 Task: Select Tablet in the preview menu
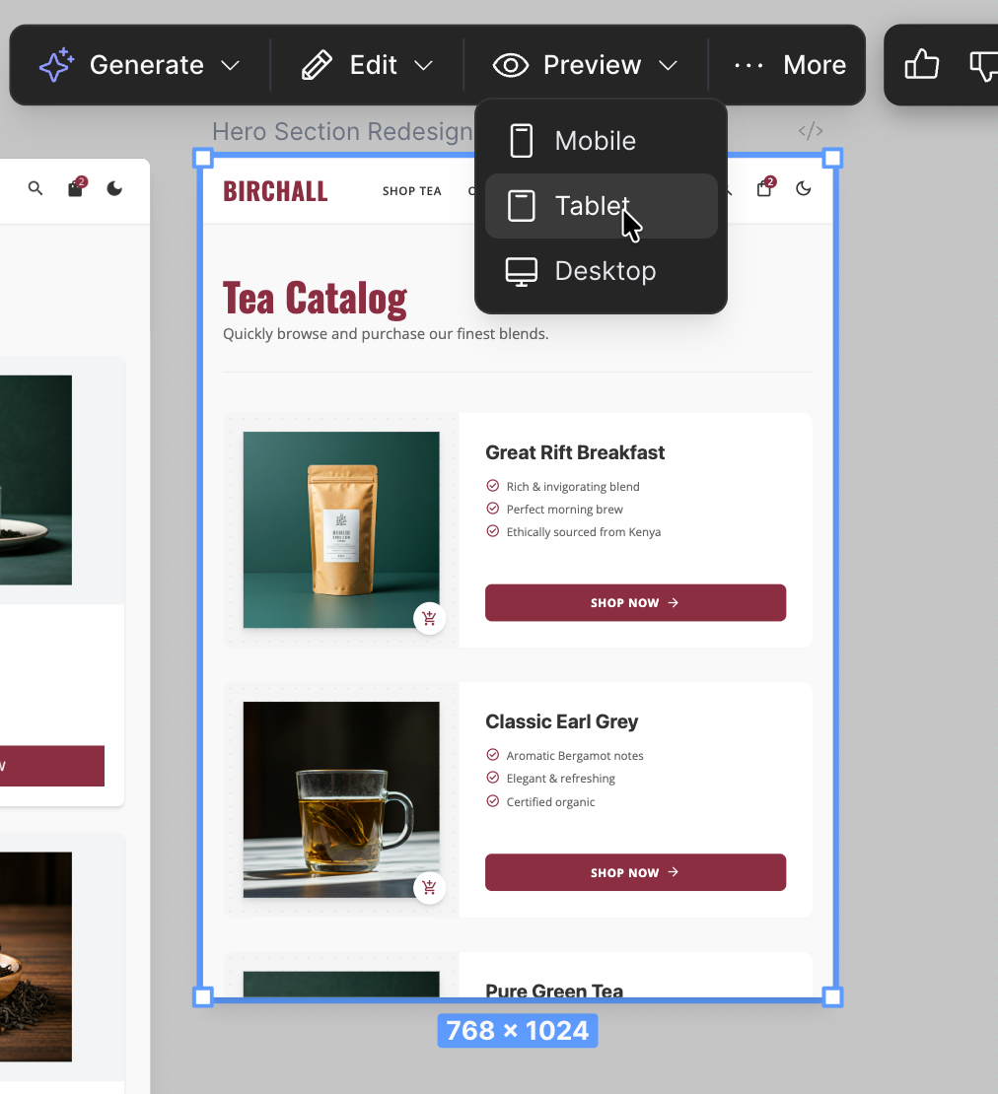coord(601,206)
